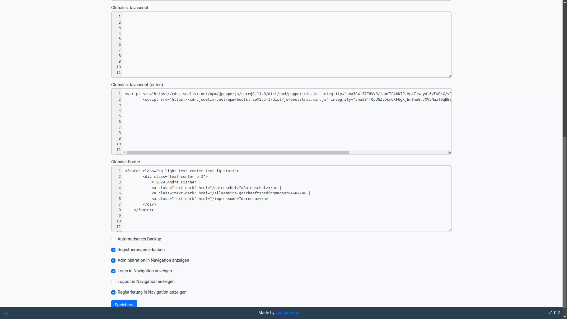This screenshot has width=567, height=319.
Task: Click the resize handle of Globales Javascript editor
Action: click(x=449, y=76)
